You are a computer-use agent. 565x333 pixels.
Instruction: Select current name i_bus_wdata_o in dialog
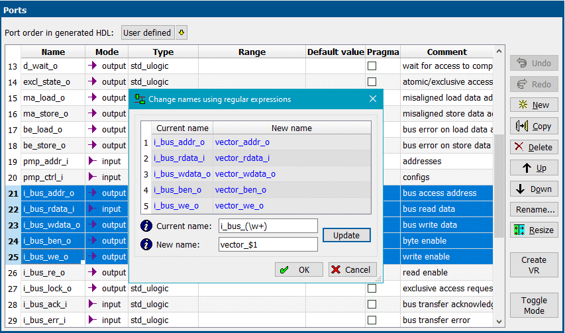(x=182, y=174)
